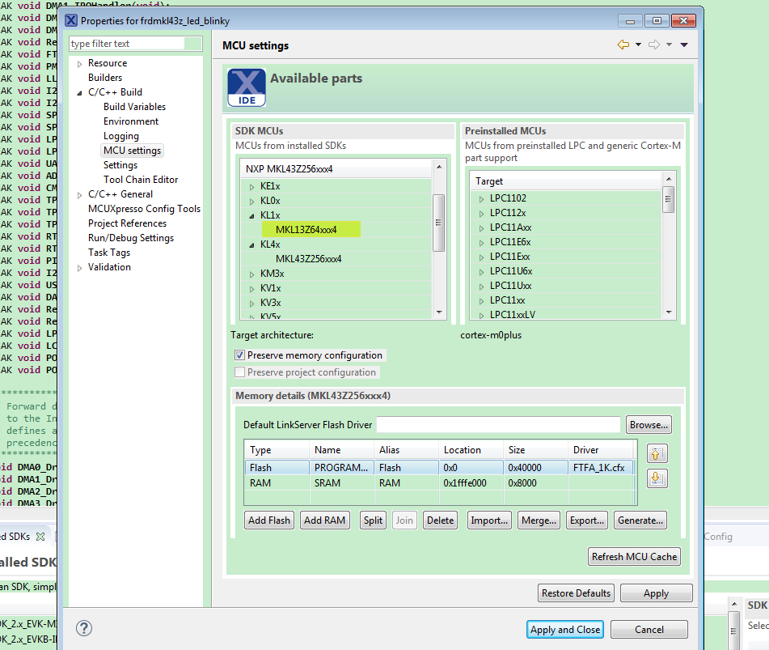
Task: Expand the Resource tree node
Action: pos(79,64)
